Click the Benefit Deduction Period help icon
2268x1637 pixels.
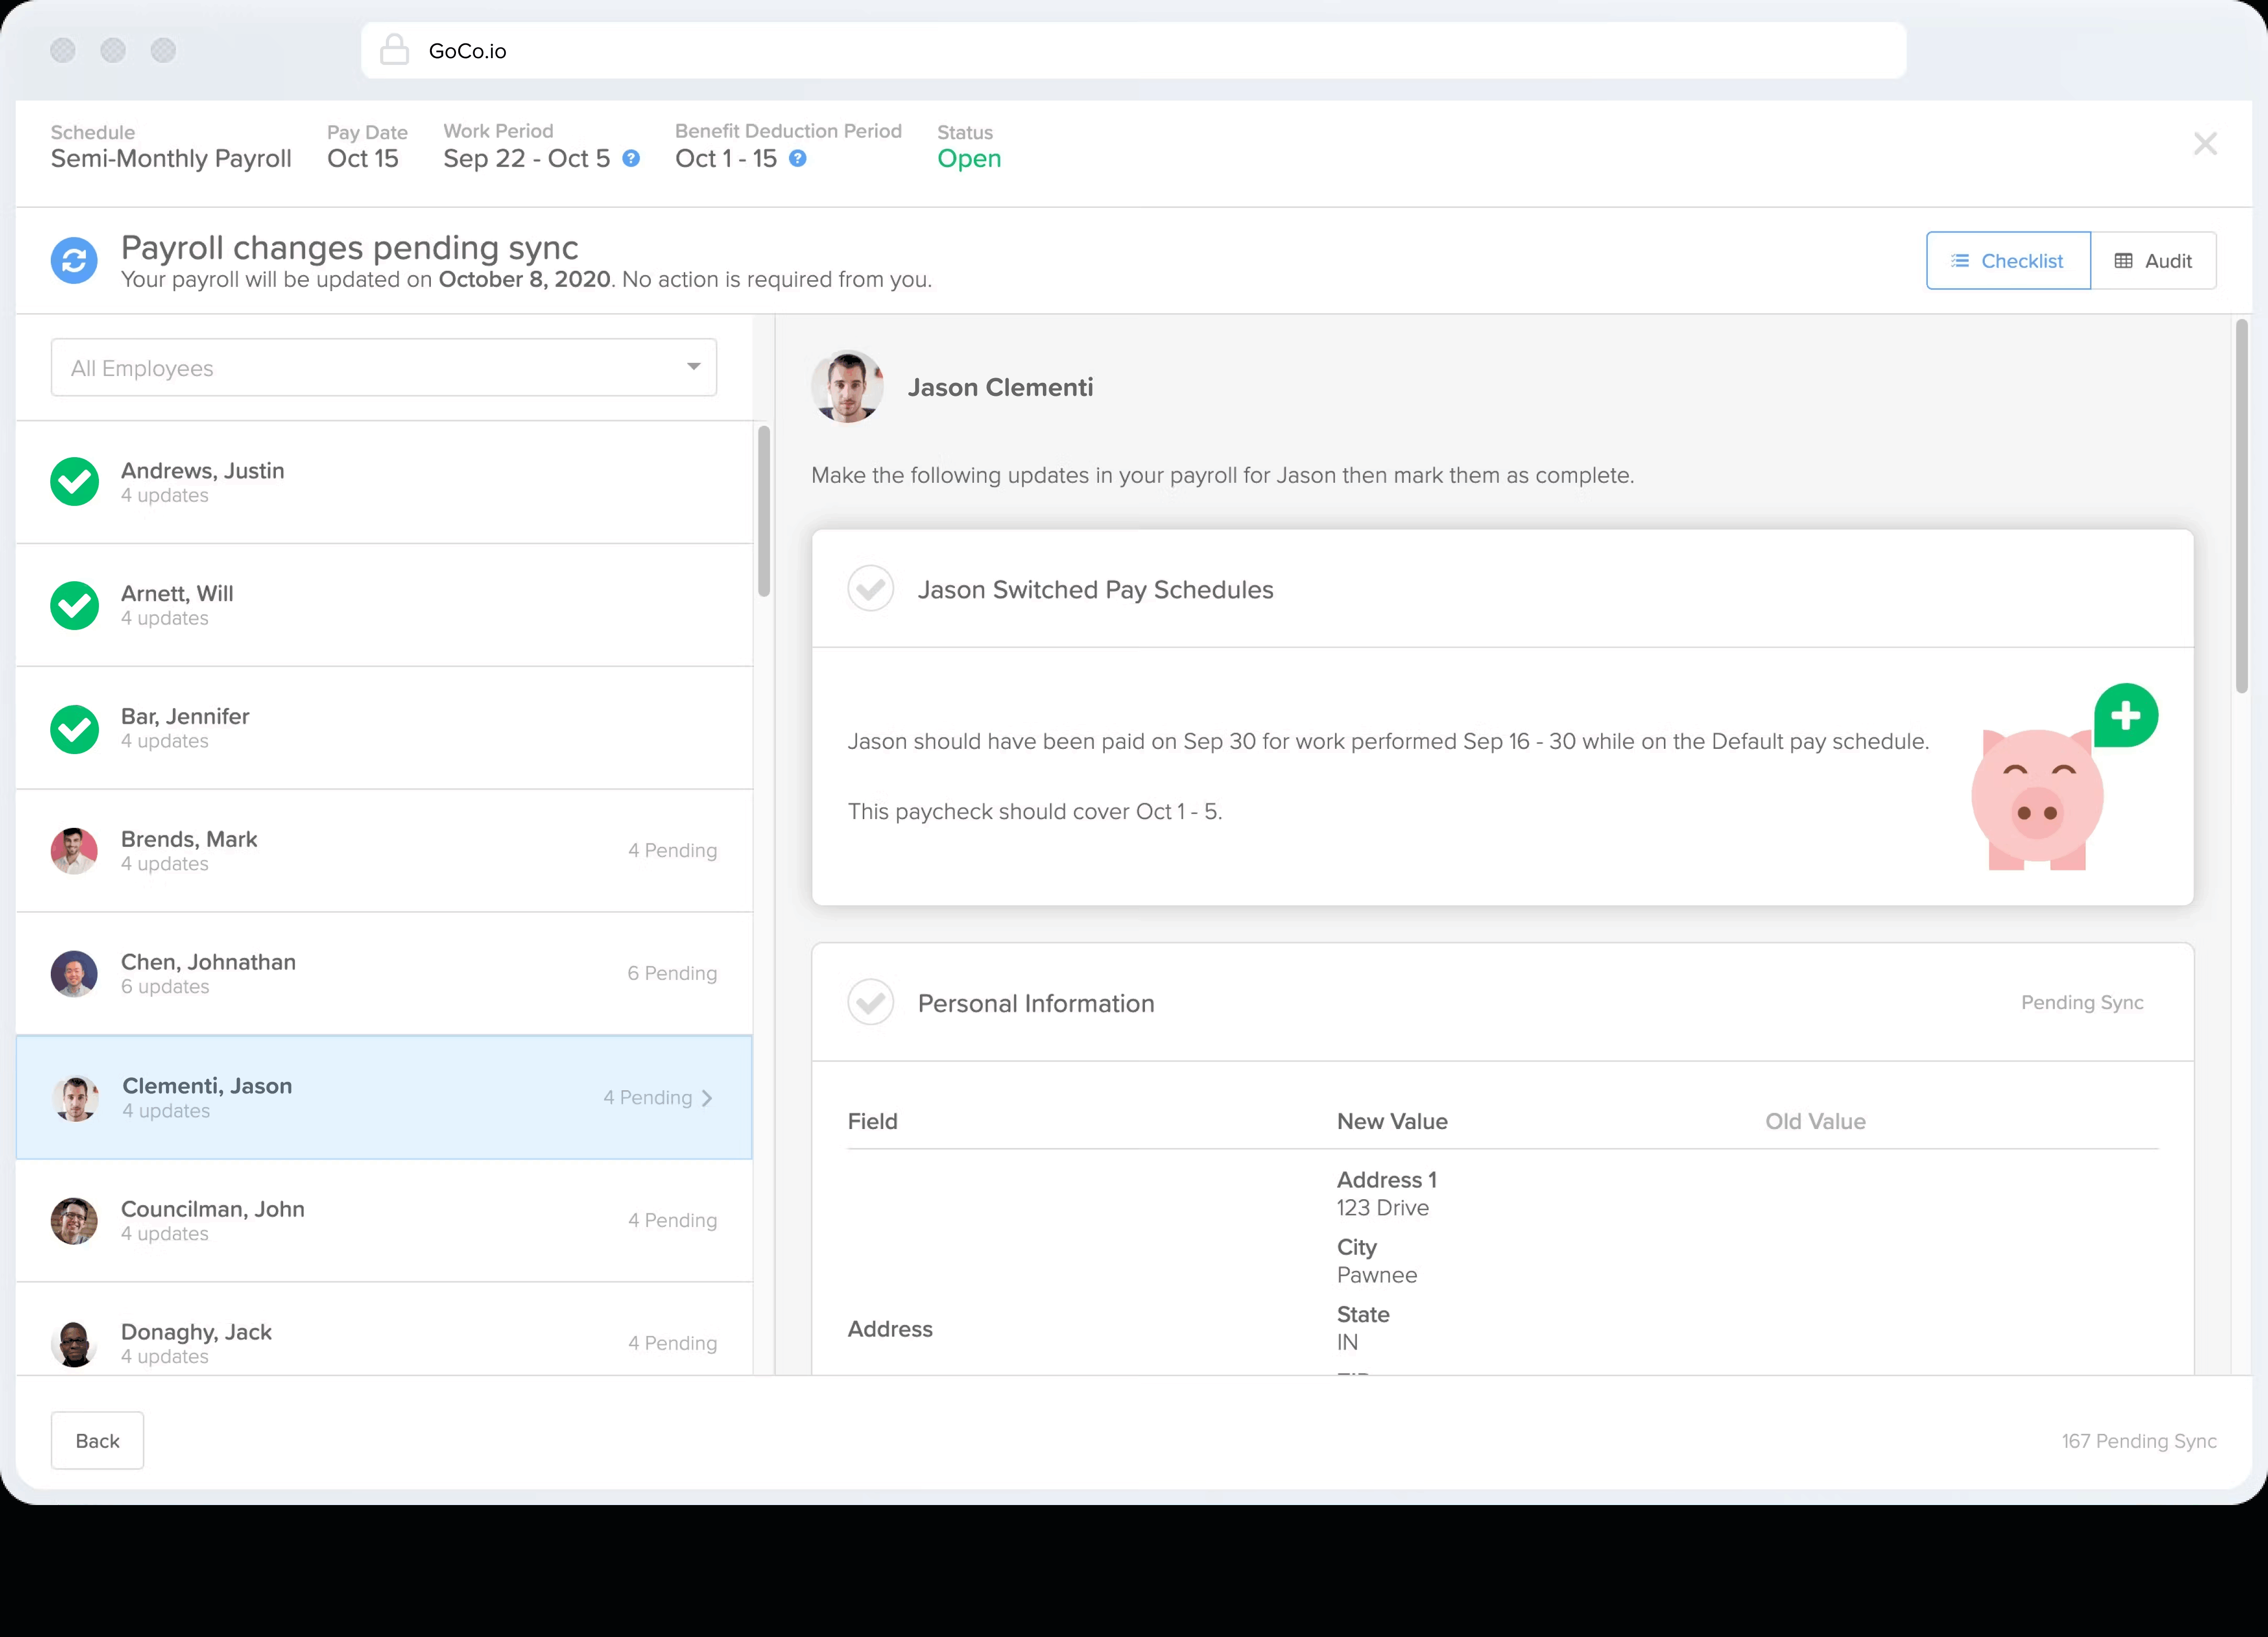(796, 158)
